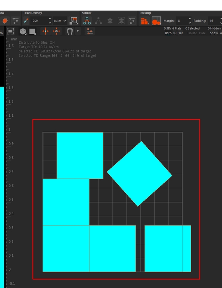
Task: Switch to the Flat view tab
Action: pyautogui.click(x=180, y=33)
